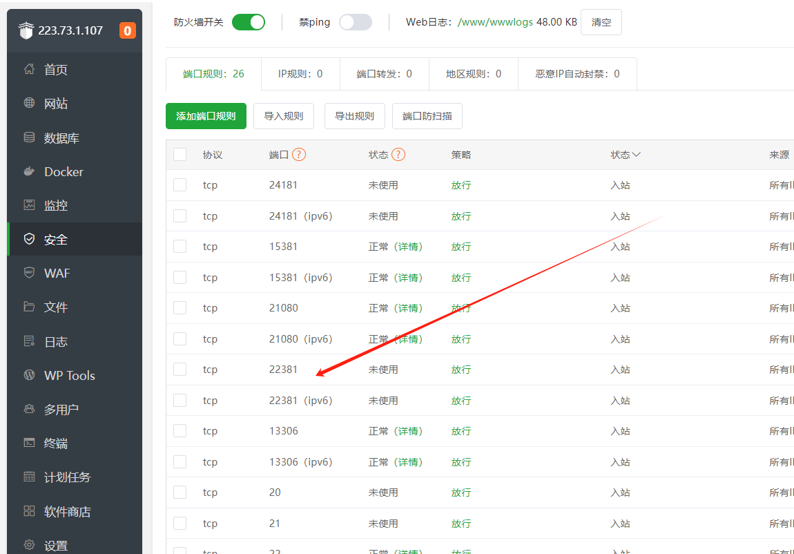794x554 pixels.
Task: Click 未使用 status in port 20 row
Action: click(x=383, y=493)
